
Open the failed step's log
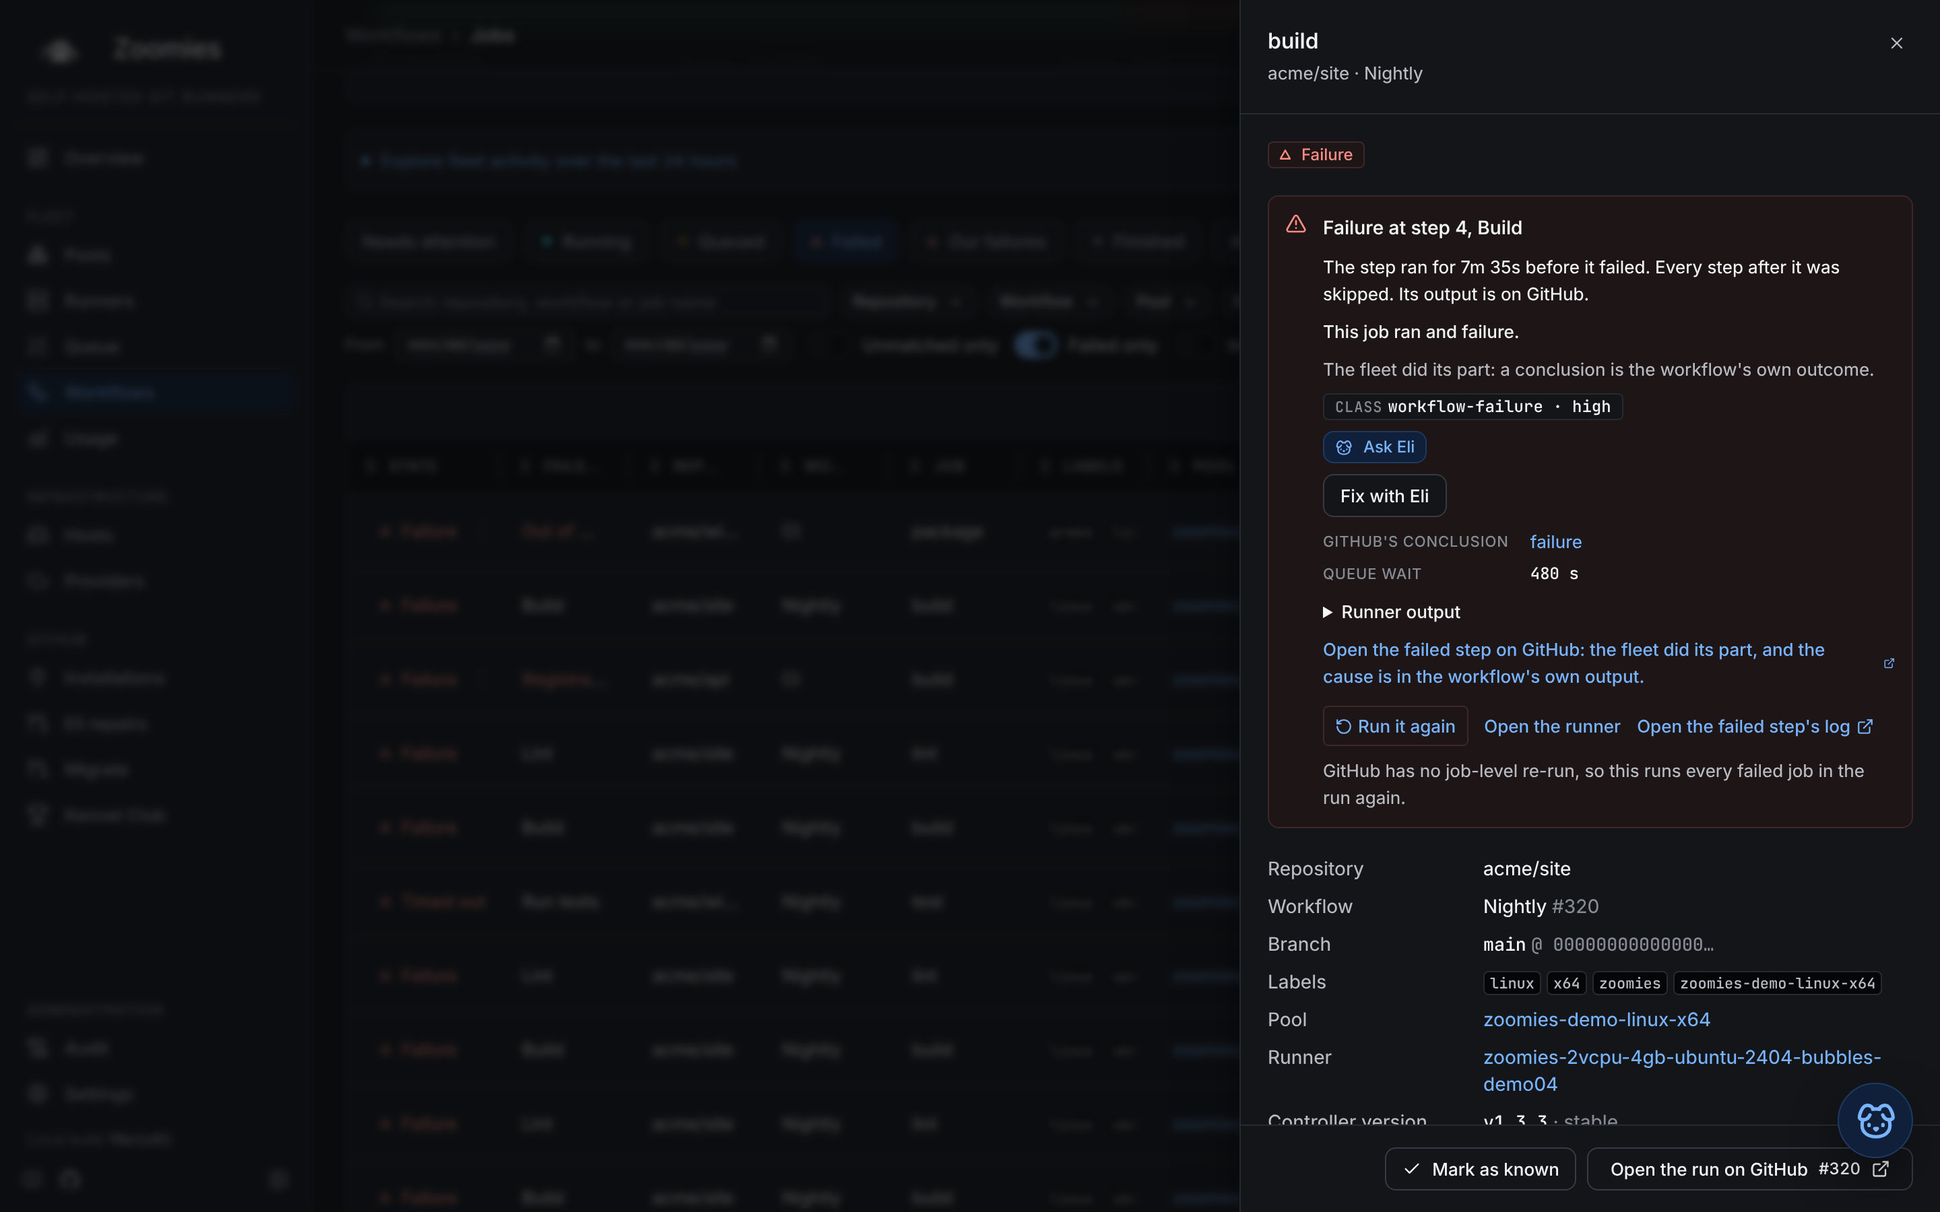point(1754,727)
